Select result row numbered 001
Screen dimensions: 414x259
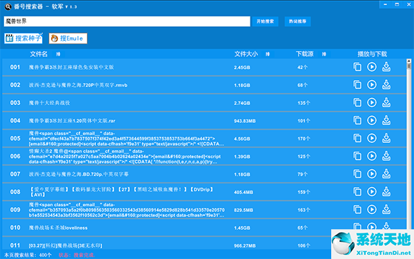coord(204,67)
